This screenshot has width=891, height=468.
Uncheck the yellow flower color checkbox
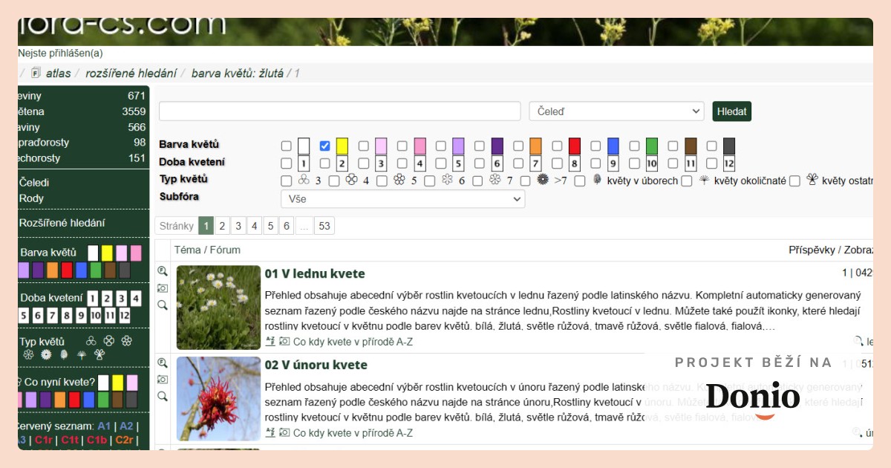pos(324,146)
